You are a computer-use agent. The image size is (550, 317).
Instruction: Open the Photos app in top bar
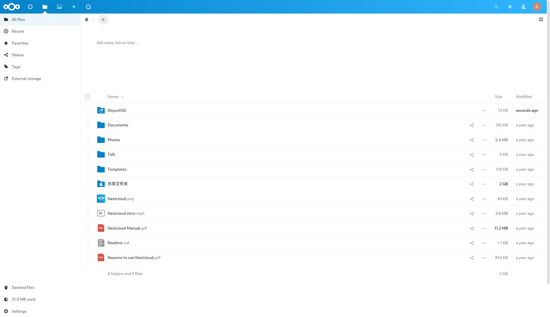click(59, 7)
